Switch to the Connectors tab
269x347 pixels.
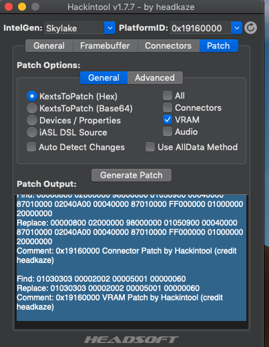click(x=168, y=46)
